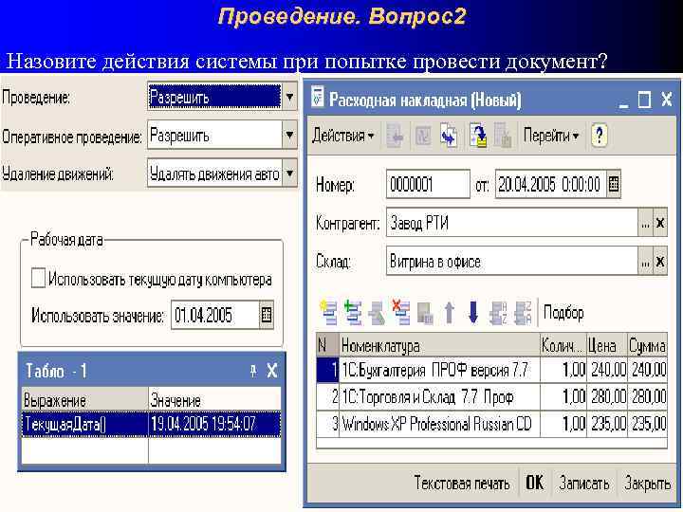Open the calendar next to 01.04.2005
Viewport: 683px width, 512px height.
(267, 315)
